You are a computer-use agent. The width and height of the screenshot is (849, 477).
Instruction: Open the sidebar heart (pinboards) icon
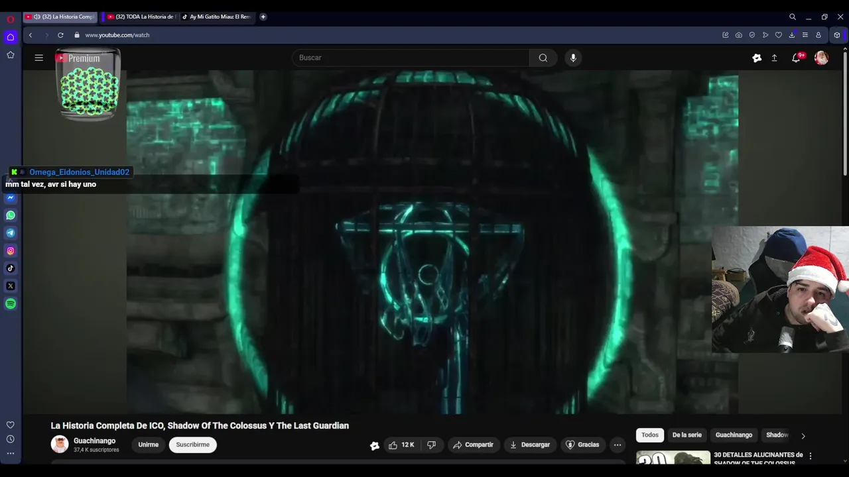click(x=11, y=425)
